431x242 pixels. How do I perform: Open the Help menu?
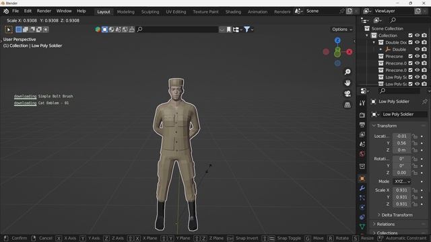[81, 11]
